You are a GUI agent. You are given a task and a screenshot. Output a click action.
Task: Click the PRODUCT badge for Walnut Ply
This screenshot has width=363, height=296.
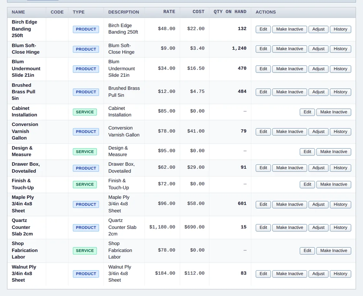(86, 274)
